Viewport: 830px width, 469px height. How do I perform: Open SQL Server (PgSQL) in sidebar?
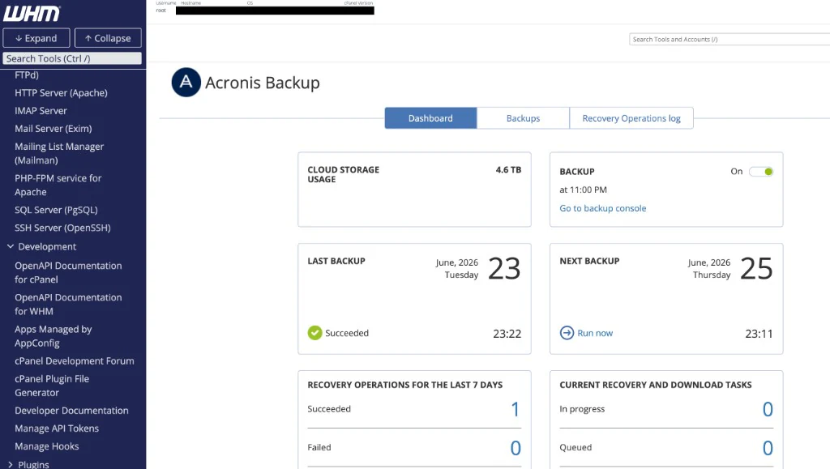[56, 210]
